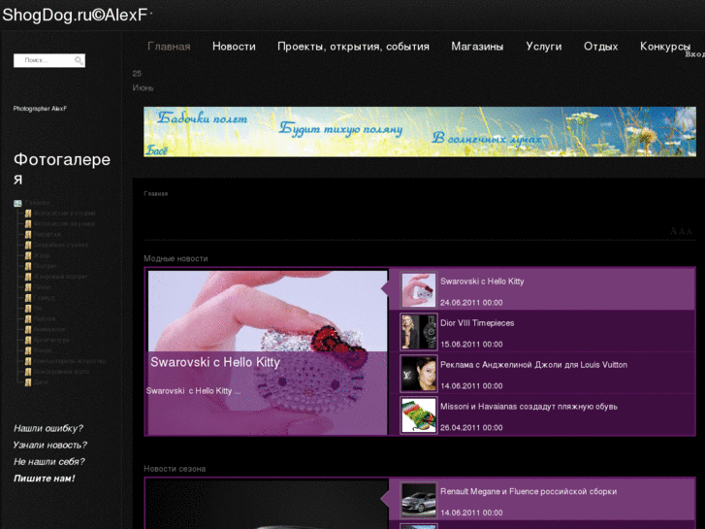Click the Renault Megane car thumbnail
Viewport: 705px width, 529px height.
tap(419, 500)
